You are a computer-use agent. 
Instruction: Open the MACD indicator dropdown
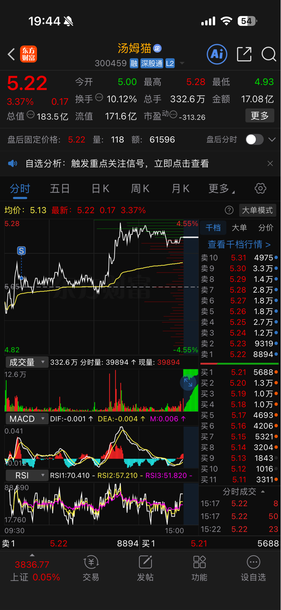click(x=27, y=419)
